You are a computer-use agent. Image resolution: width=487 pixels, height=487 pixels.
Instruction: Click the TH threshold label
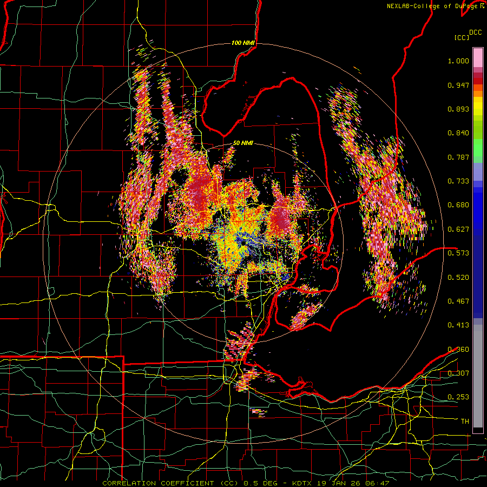coord(465,422)
